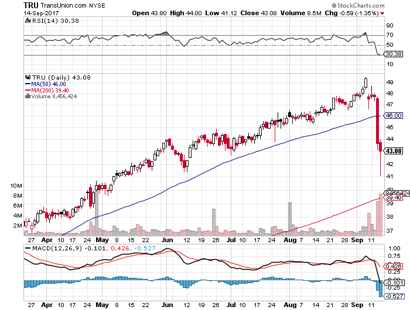
Task: Click the 43.08 current price tag
Action: point(391,151)
